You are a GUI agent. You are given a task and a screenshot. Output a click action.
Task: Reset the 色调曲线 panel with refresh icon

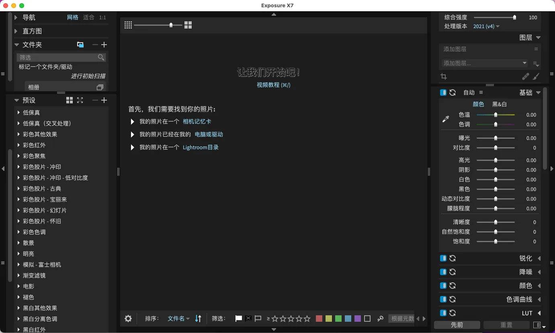tap(453, 299)
